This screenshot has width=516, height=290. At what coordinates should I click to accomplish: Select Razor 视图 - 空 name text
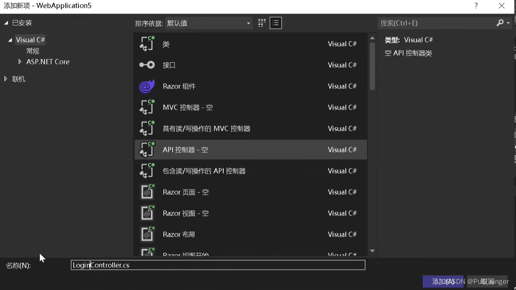pyautogui.click(x=186, y=213)
